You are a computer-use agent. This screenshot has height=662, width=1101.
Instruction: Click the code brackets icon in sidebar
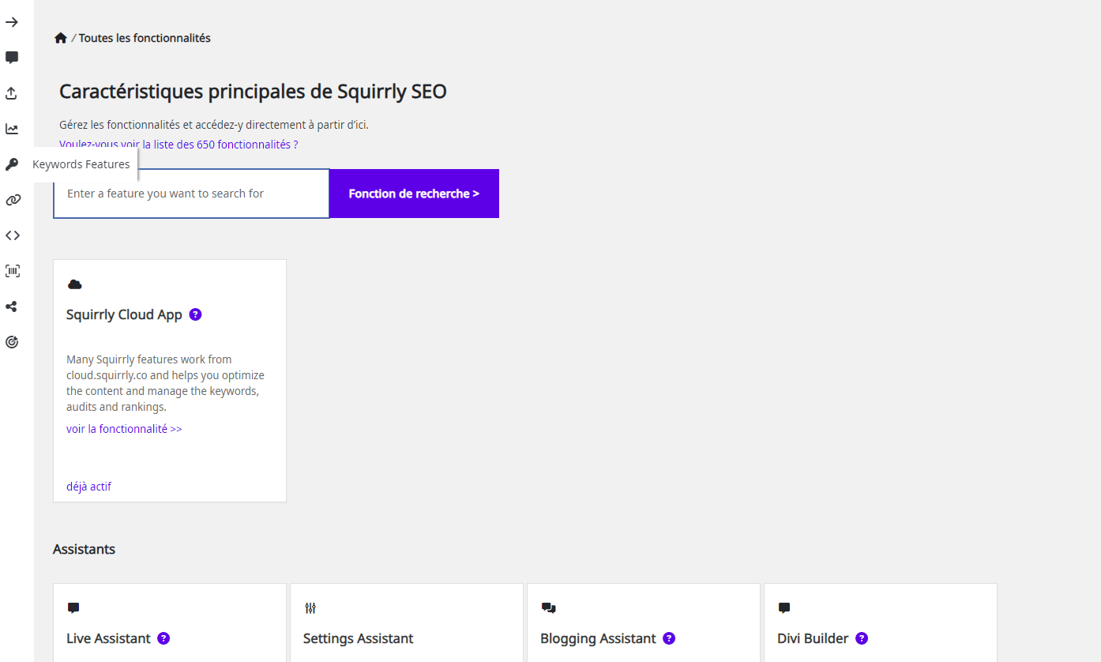[x=12, y=235]
